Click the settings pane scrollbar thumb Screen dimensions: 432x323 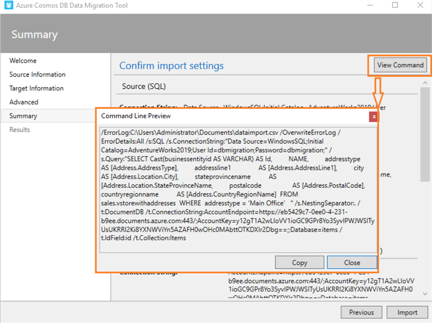tap(425, 135)
